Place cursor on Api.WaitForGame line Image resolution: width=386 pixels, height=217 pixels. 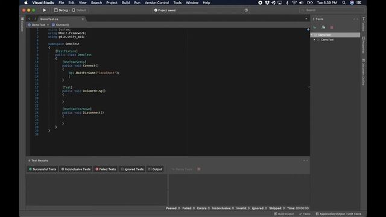tap(94, 73)
